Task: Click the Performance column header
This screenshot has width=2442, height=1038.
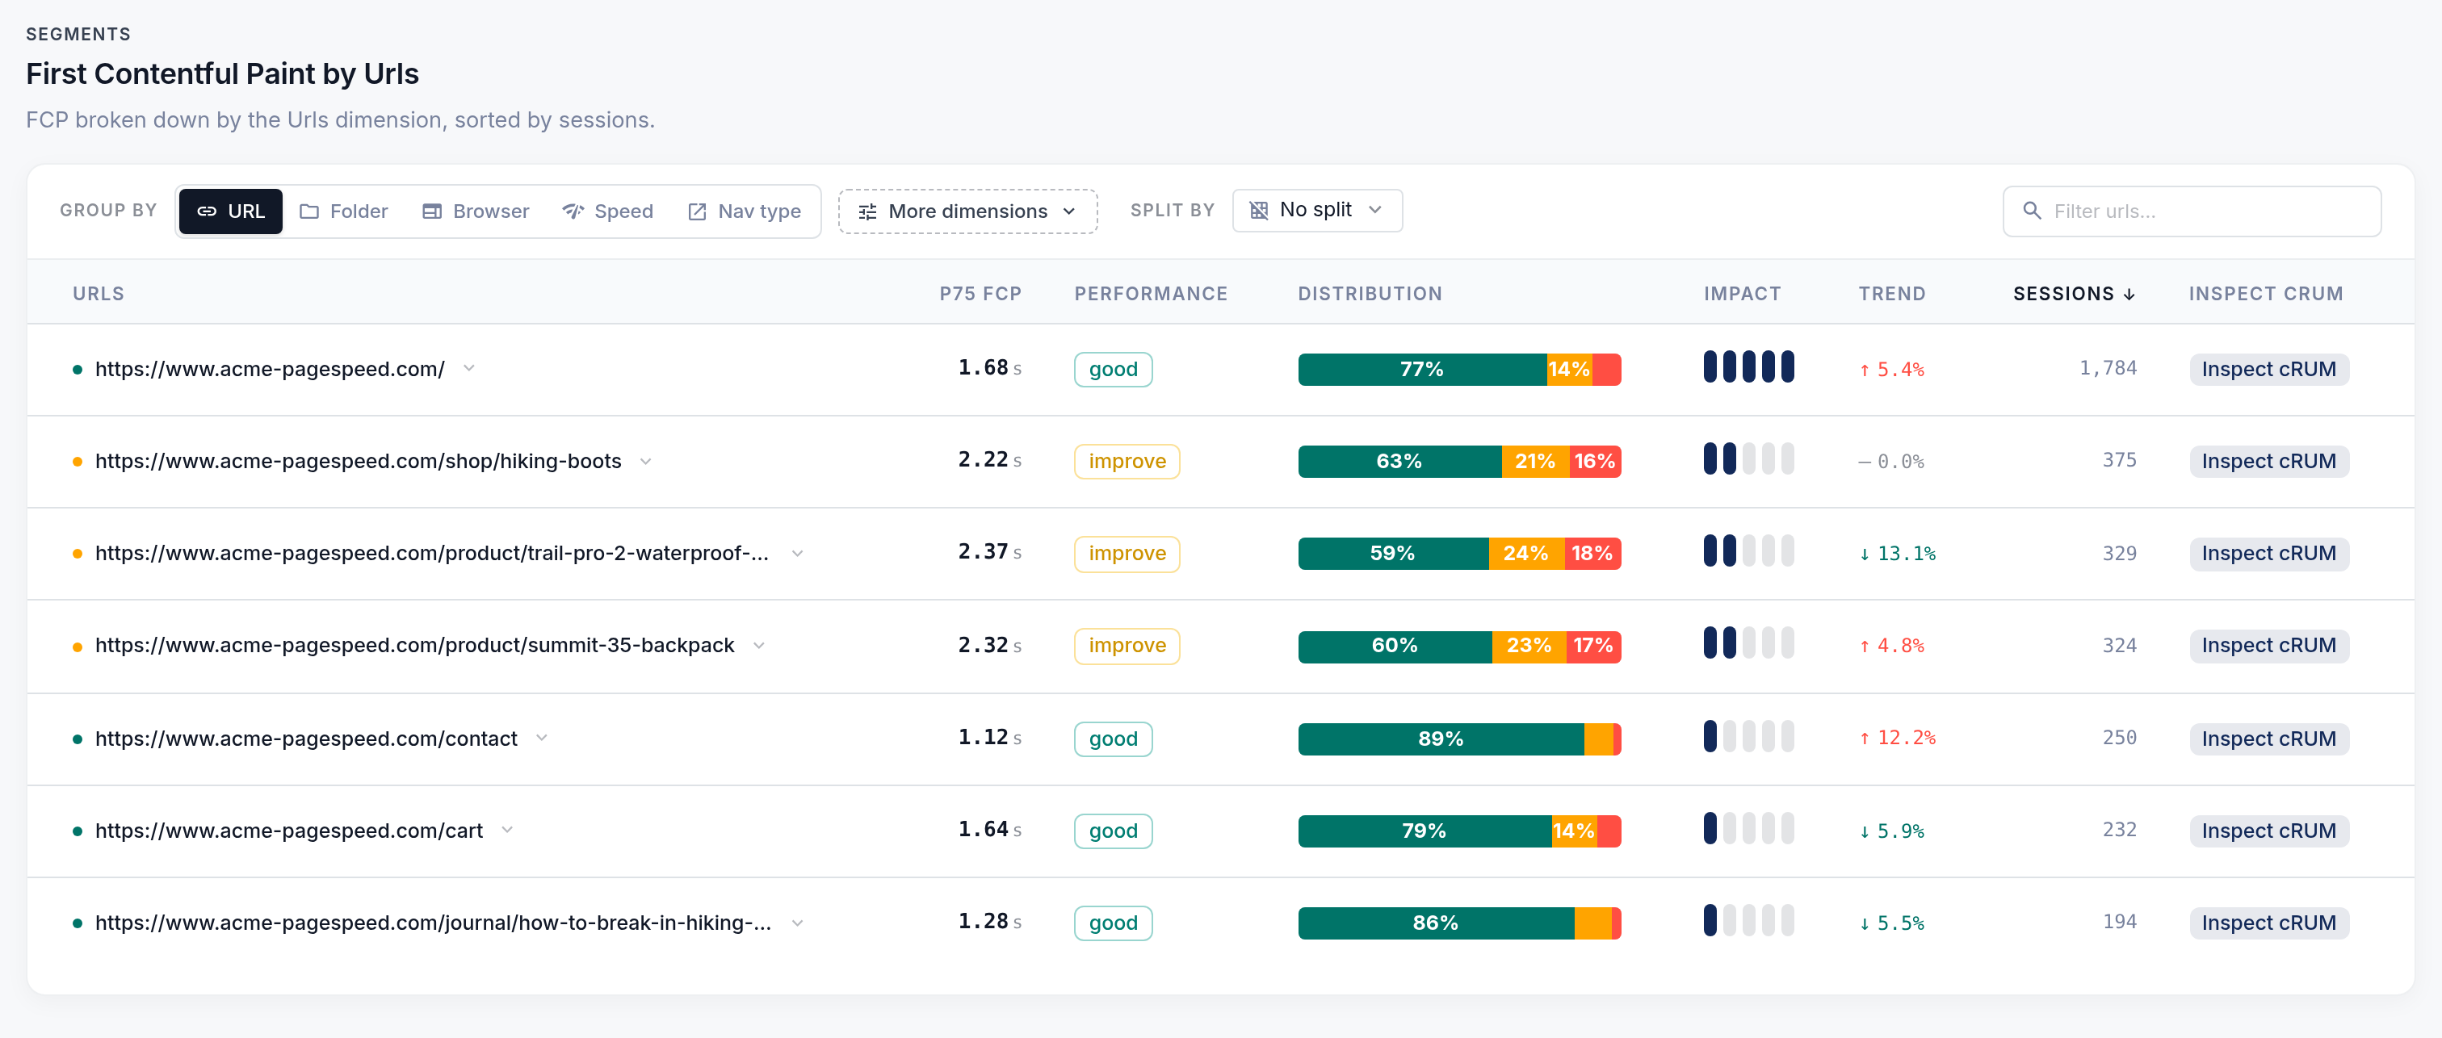Action: [x=1151, y=294]
